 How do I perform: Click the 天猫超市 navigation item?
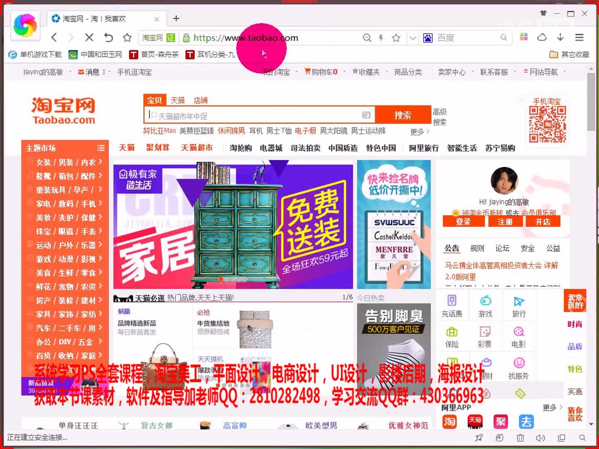click(197, 148)
